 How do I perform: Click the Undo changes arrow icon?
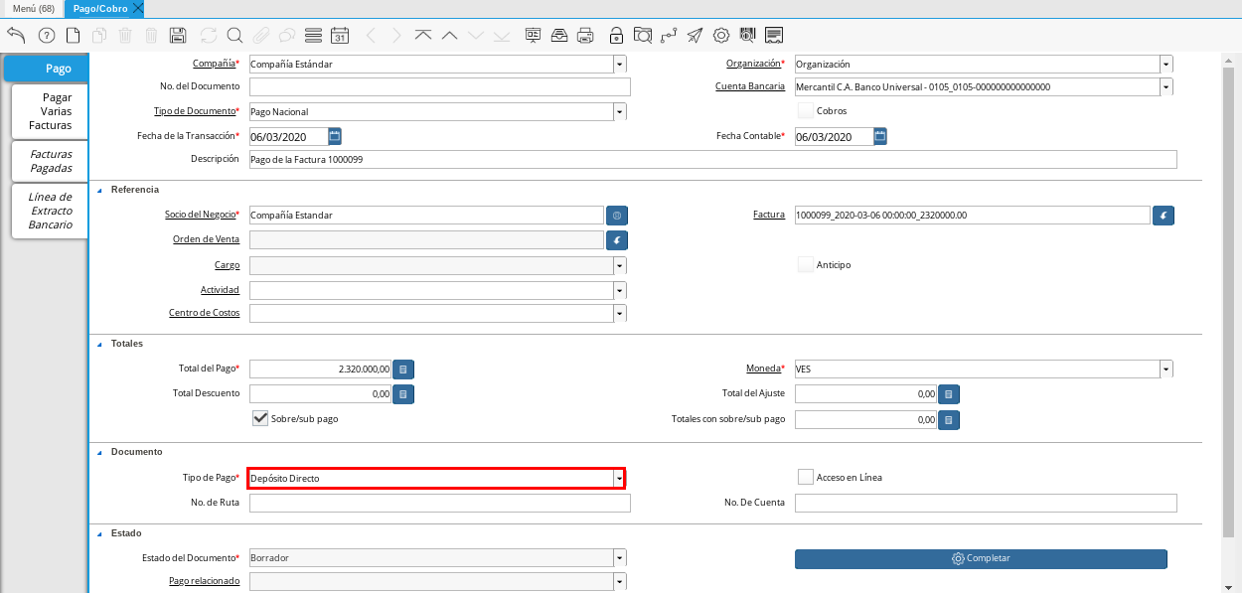click(16, 36)
